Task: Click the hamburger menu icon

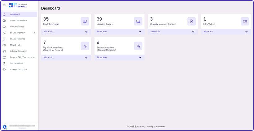Action: (x=4, y=5)
